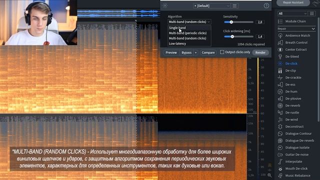
Task: Select the De-click module icon
Action: click(280, 63)
